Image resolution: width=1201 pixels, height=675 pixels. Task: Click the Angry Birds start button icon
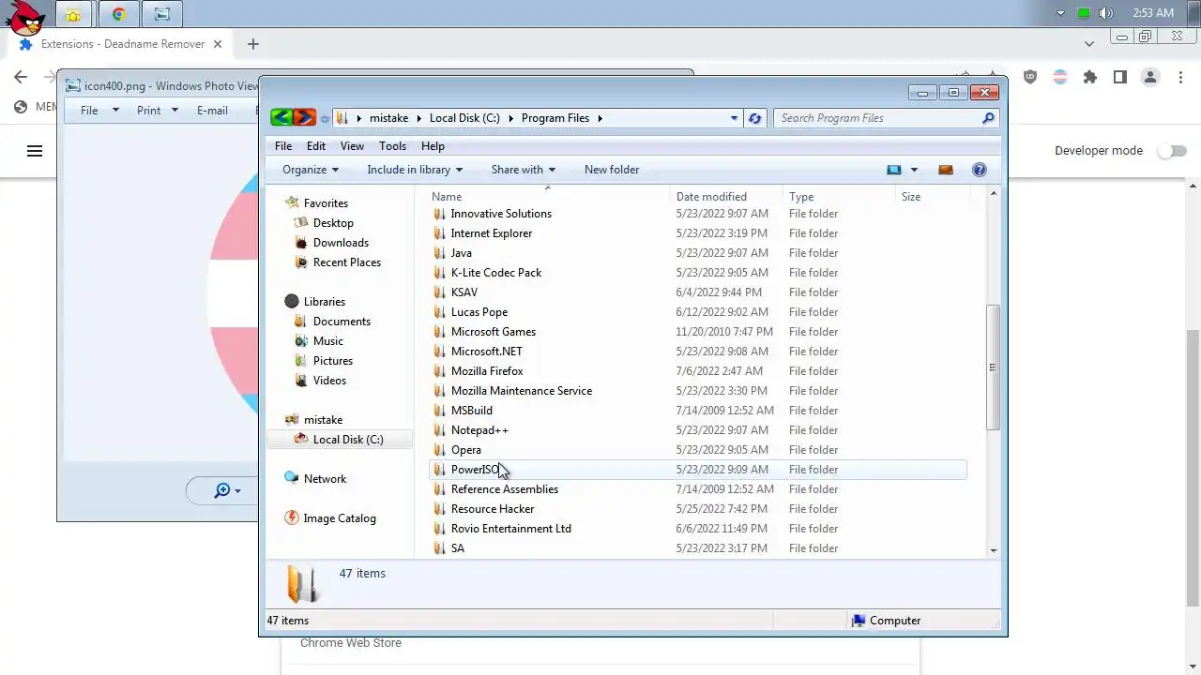click(23, 17)
